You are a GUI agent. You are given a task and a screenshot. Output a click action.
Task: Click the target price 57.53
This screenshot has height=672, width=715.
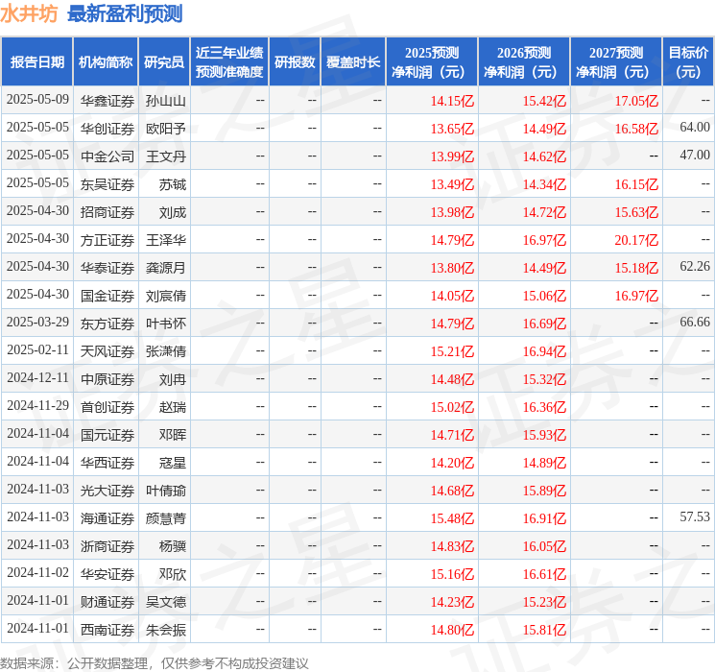point(695,516)
